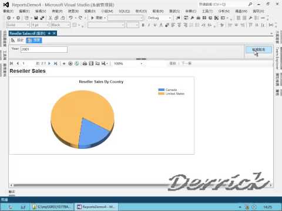This screenshot has height=211, width=282.
Task: Navigate backward using the toolbar arrow
Action: point(9,18)
